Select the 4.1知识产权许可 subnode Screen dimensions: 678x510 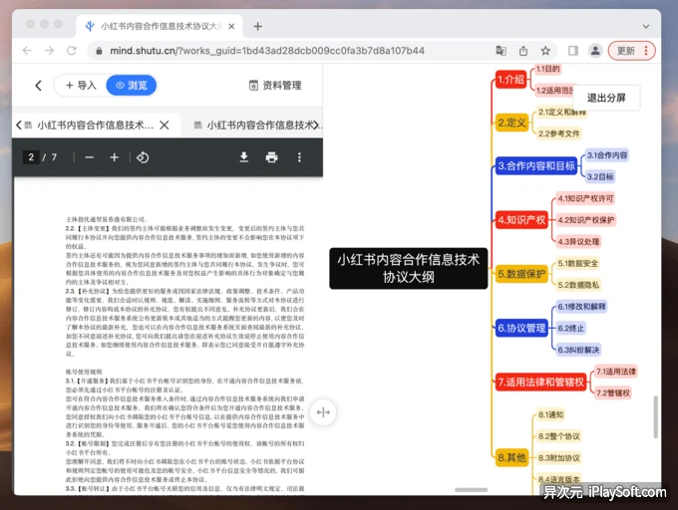585,198
